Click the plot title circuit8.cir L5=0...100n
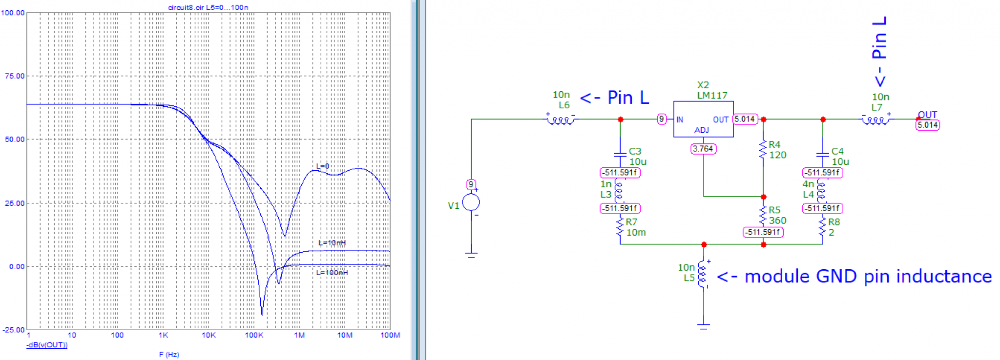This screenshot has width=1000, height=360. point(208,7)
